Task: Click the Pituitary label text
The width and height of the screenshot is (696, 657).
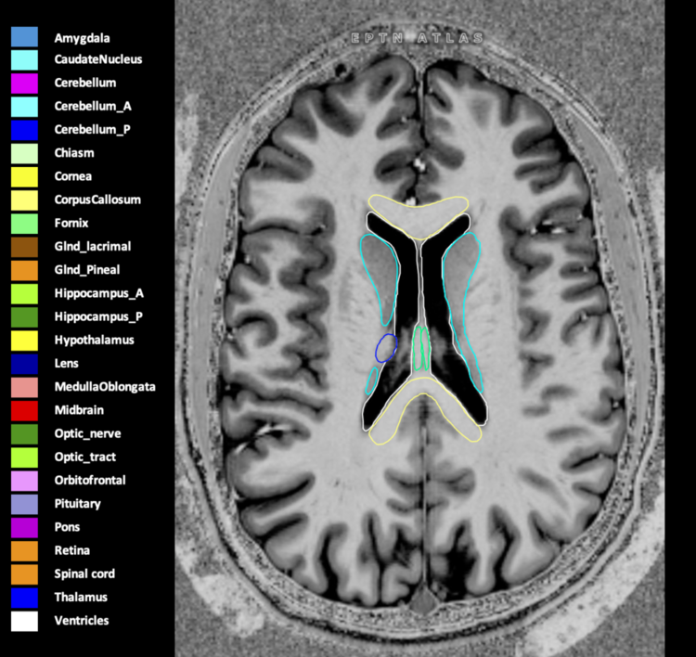Action: tap(77, 504)
